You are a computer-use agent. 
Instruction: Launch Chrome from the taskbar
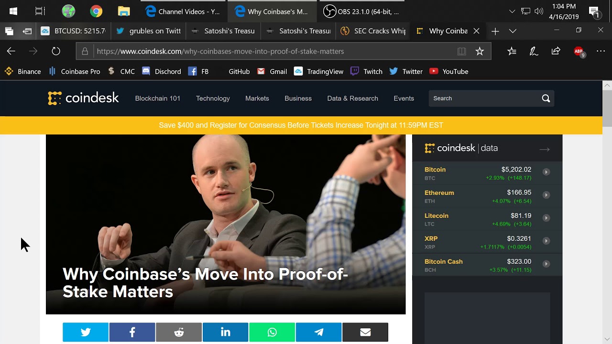[x=96, y=11]
